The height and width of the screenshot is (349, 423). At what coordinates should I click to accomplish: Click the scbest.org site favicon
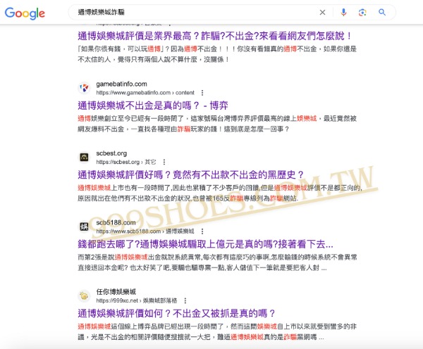84,157
